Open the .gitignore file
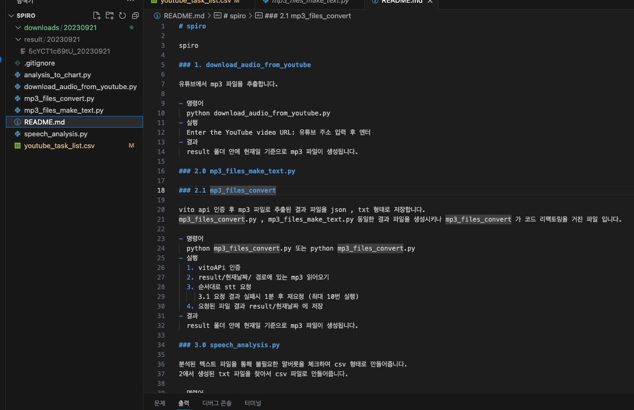 point(74,63)
